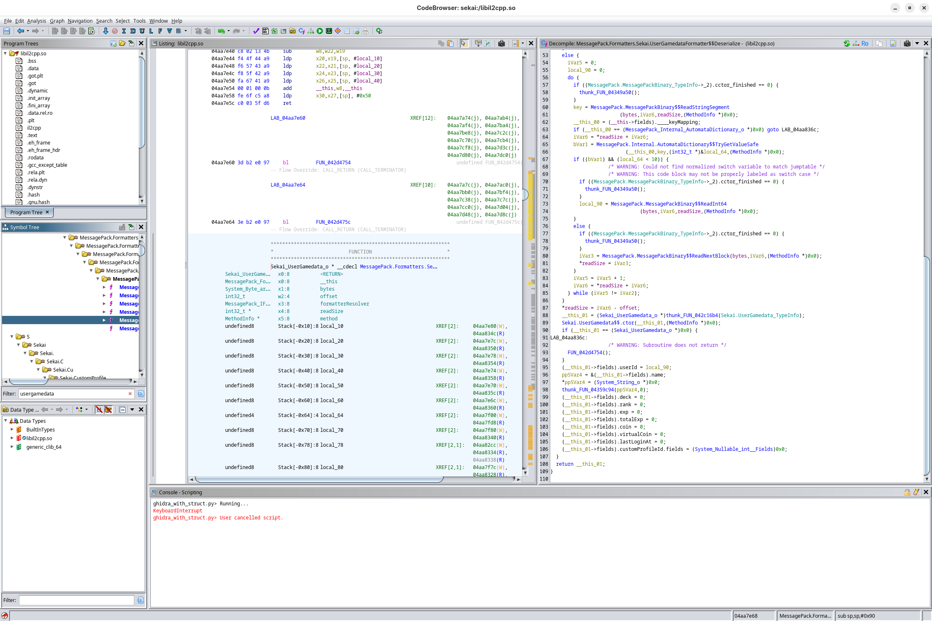Screen dimensions: 932x621
Task: Click the Next Undefined 'U' navigation icon
Action: point(142,31)
